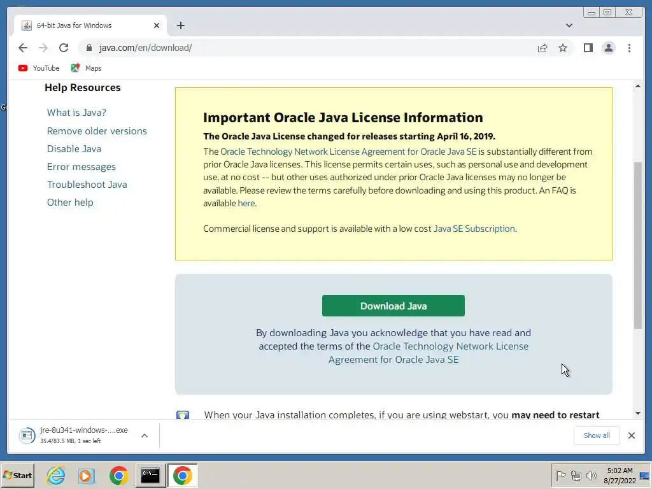Click the Action Center flag tray icon

(x=560, y=475)
